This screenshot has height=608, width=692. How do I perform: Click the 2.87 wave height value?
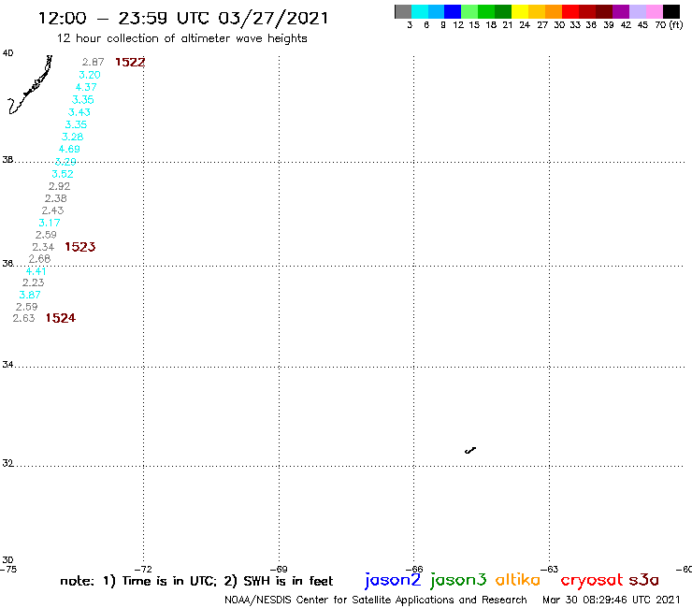94,62
